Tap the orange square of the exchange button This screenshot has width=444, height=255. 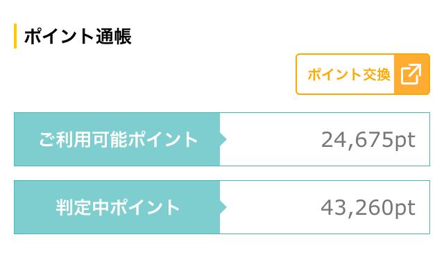pyautogui.click(x=412, y=74)
